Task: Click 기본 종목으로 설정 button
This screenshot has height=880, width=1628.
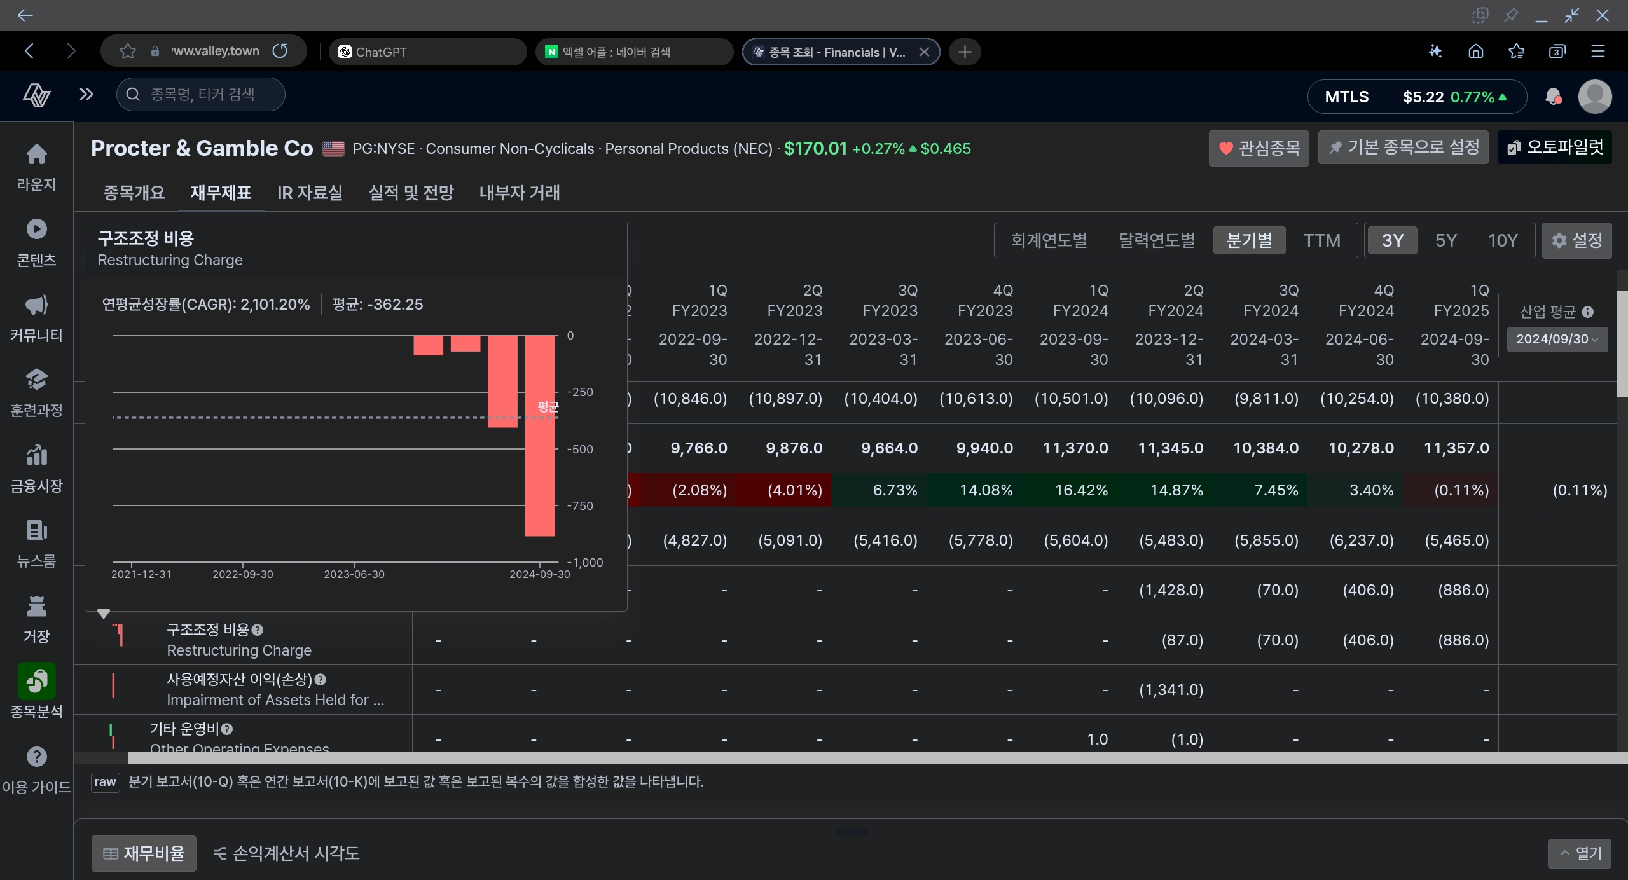Action: pyautogui.click(x=1403, y=148)
